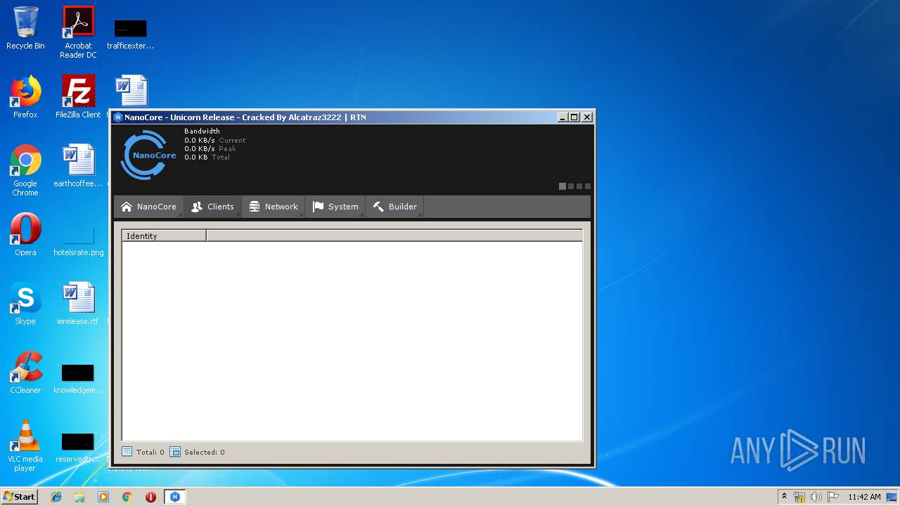The width and height of the screenshot is (900, 506).
Task: Open the Windows Start menu
Action: 19,496
